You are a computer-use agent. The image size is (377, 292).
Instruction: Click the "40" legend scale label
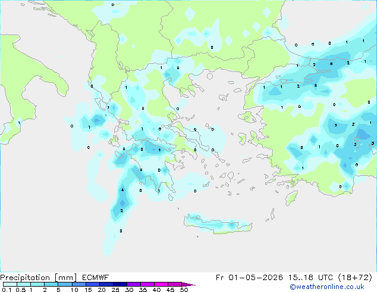[156, 290]
